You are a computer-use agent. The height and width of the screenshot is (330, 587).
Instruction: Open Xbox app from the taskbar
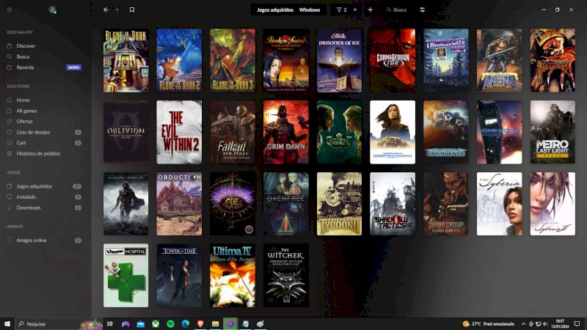[156, 323]
